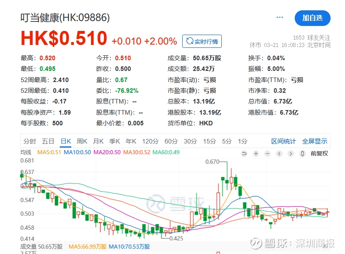Image resolution: width=345 pixels, height=254 pixels.
Task: Click the 量比 value 0.67
Action: [121, 80]
